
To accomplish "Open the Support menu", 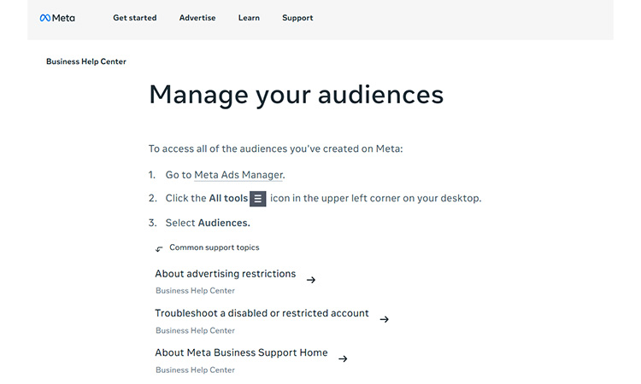I will point(297,18).
